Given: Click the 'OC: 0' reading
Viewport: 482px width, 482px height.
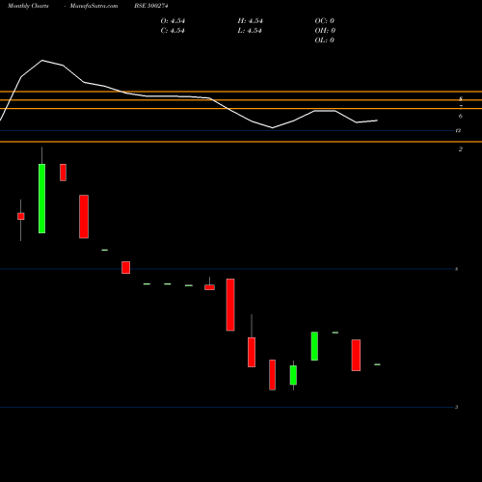Looking at the screenshot, I should (x=325, y=21).
